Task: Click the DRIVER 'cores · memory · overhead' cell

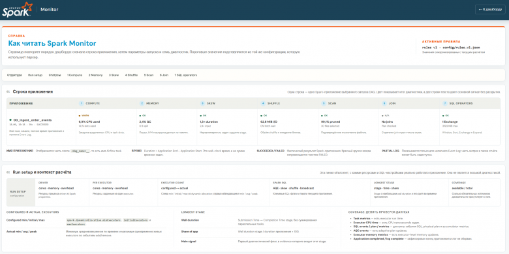Action: pyautogui.click(x=62, y=192)
